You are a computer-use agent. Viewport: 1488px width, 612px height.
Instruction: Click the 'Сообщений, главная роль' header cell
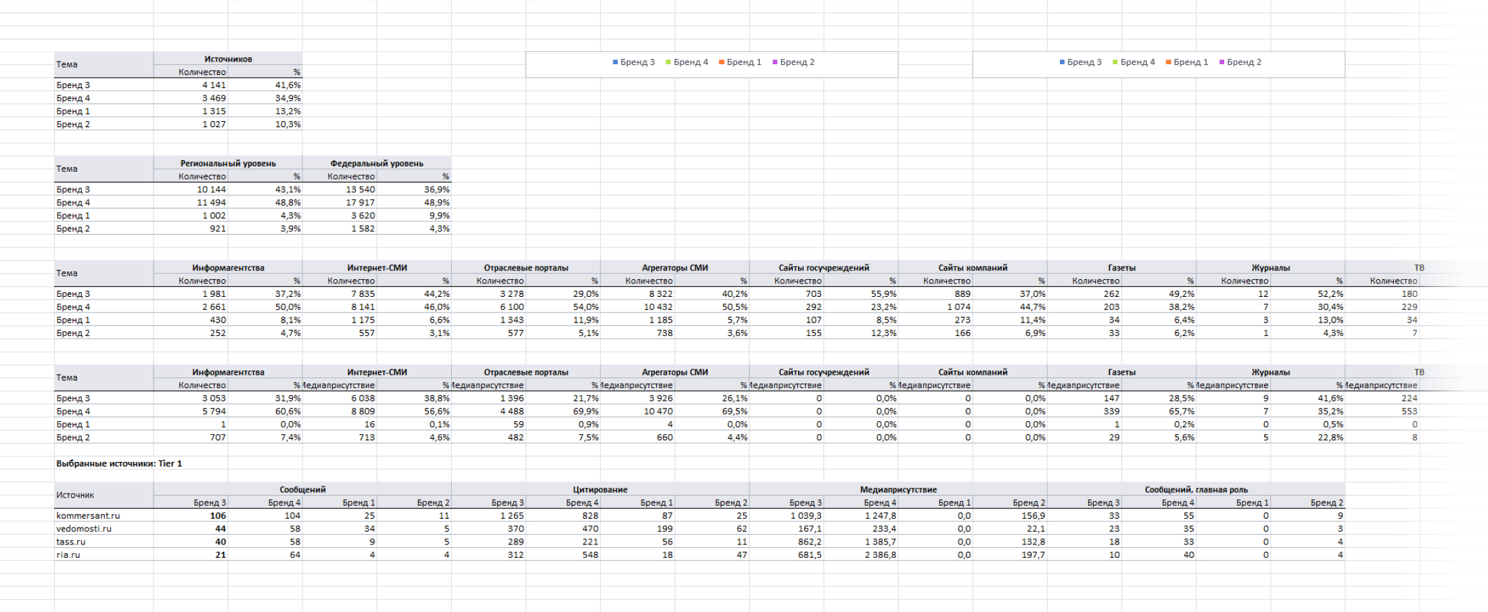(x=1196, y=490)
